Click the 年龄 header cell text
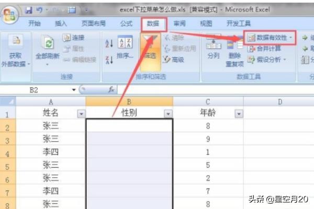This screenshot has height=209, width=314. pyautogui.click(x=208, y=113)
